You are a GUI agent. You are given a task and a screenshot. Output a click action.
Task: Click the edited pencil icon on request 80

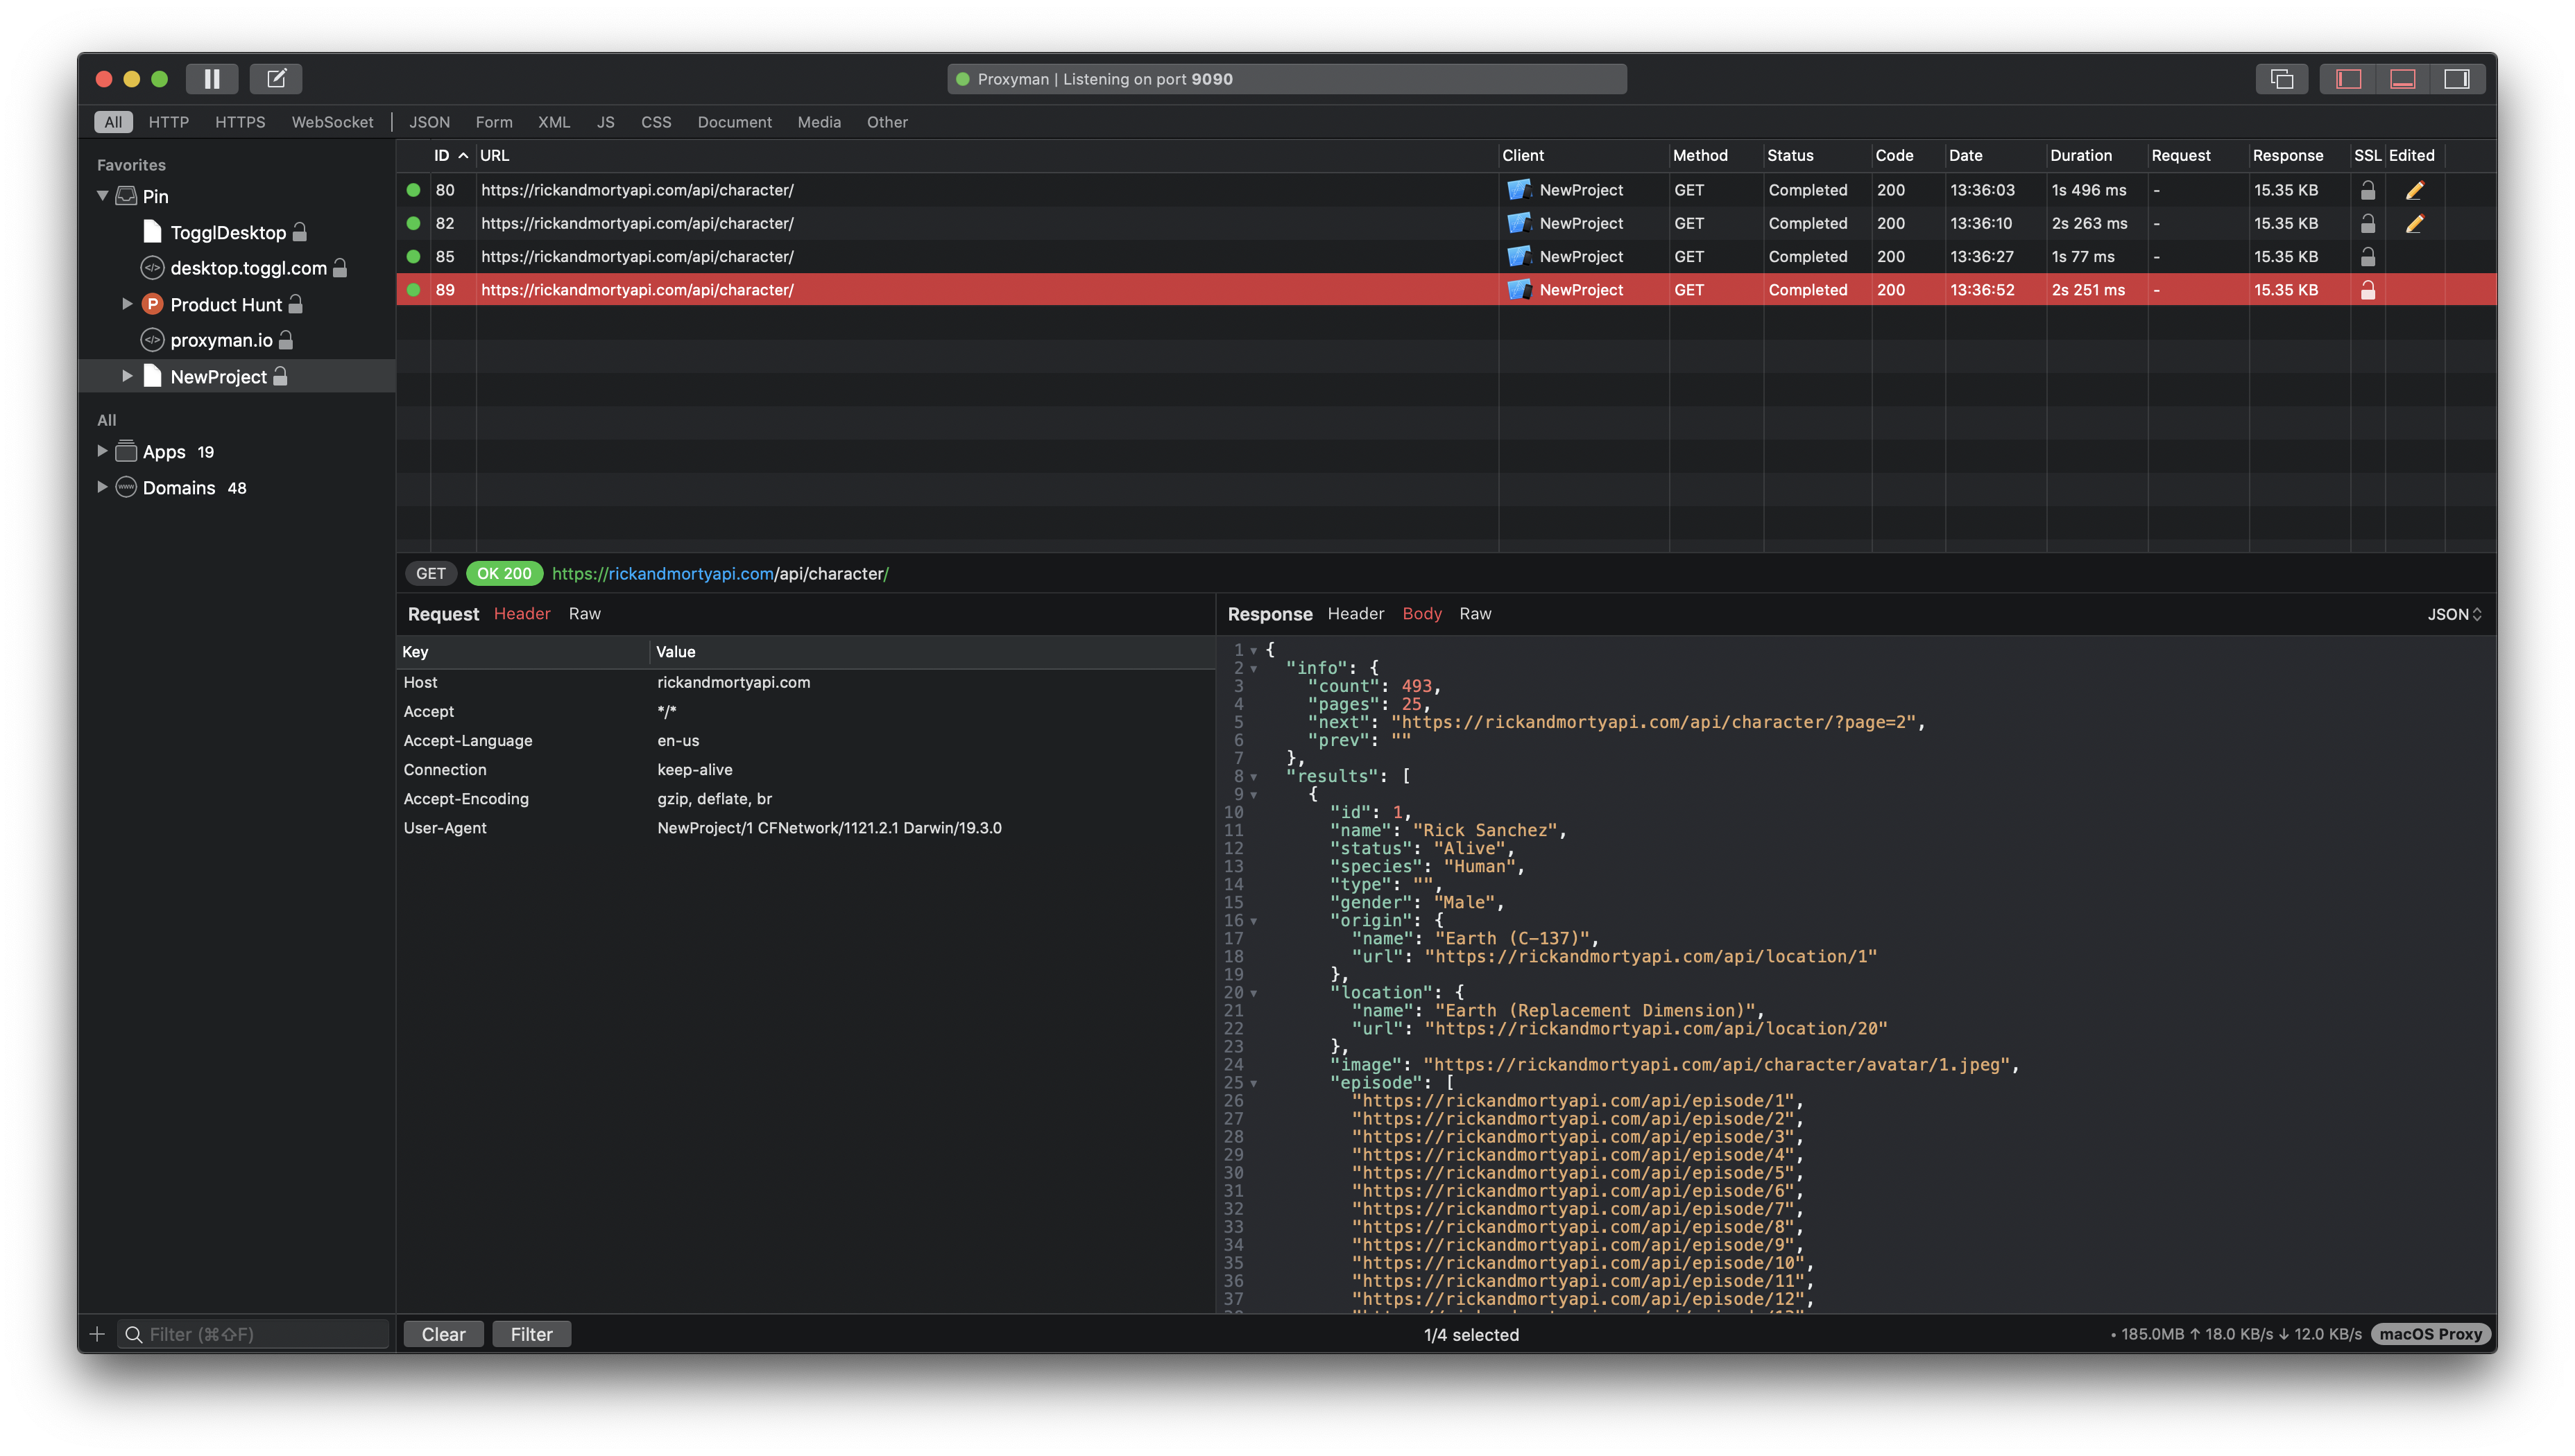pyautogui.click(x=2415, y=190)
